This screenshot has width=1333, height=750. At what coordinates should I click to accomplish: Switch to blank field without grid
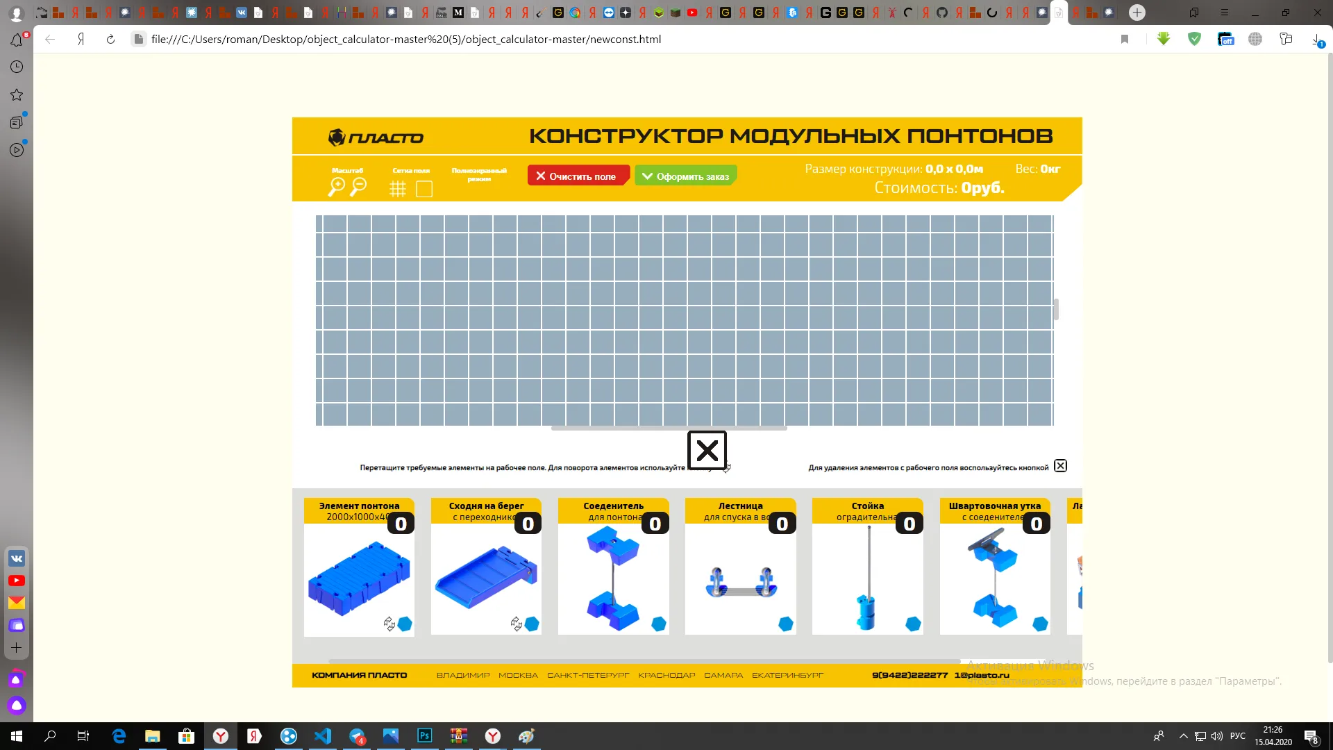[424, 189]
